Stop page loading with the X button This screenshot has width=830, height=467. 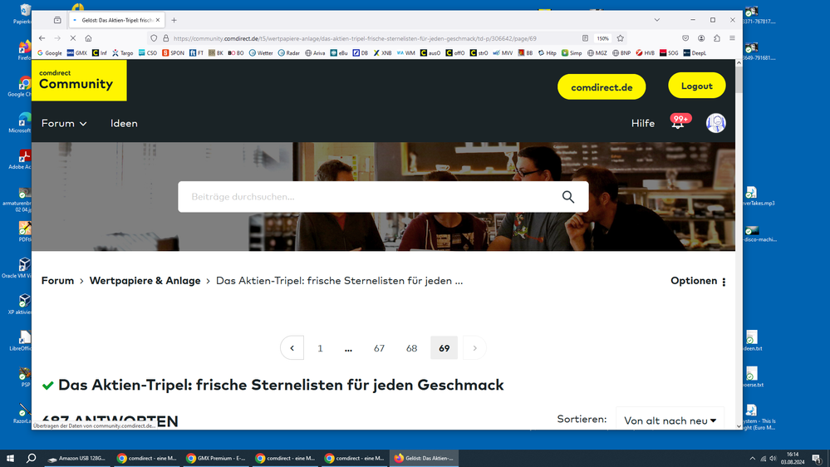tap(72, 38)
